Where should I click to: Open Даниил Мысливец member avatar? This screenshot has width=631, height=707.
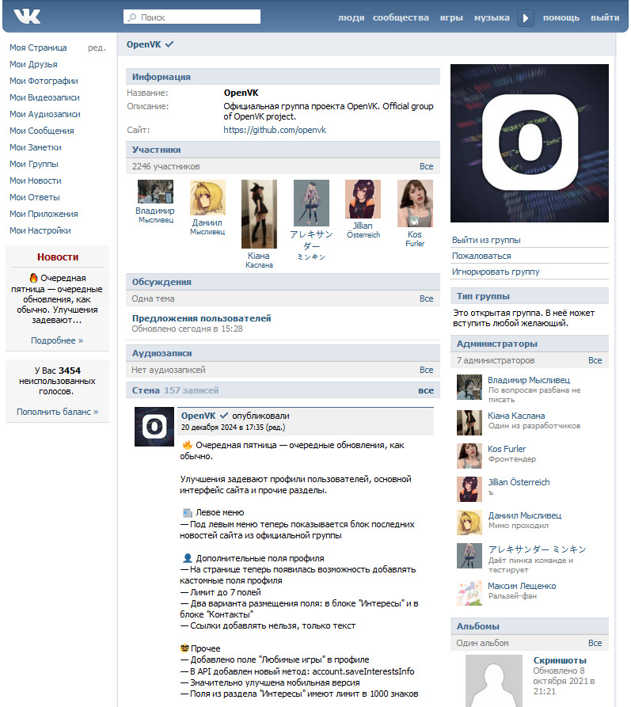tap(207, 197)
